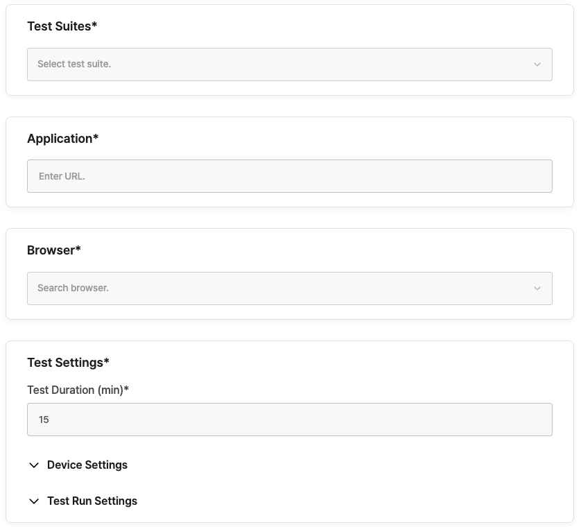Click the Test Duration (min) label
Viewport: 581px width, 527px height.
78,390
